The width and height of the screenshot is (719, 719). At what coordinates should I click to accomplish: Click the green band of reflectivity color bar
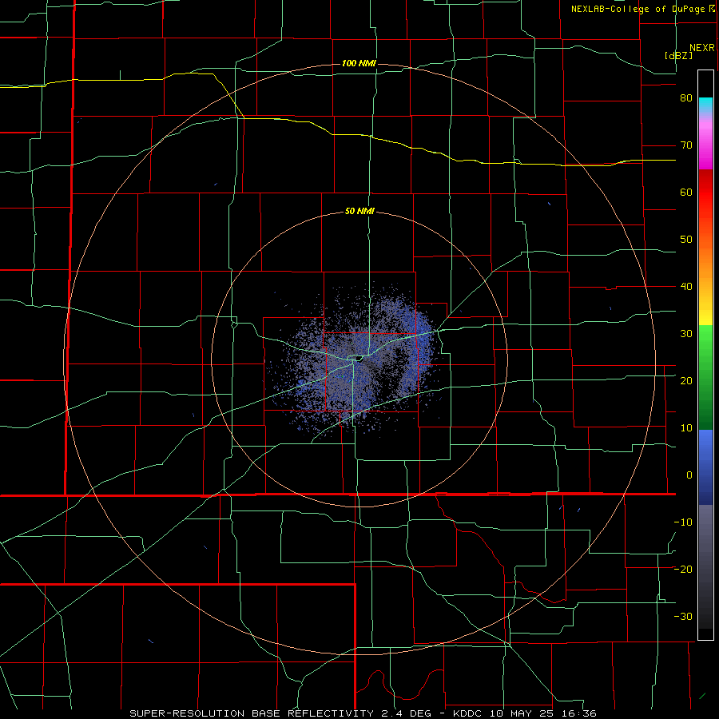coord(705,379)
